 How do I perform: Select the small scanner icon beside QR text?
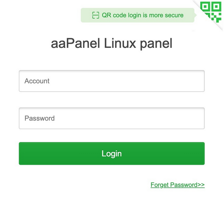coord(95,15)
